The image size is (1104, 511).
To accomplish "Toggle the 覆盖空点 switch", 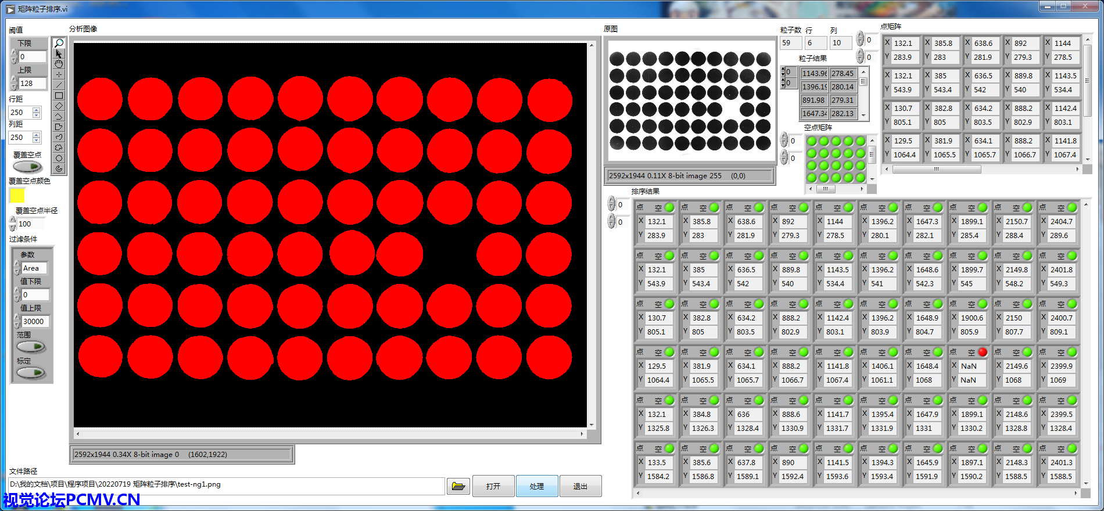I will coord(27,167).
